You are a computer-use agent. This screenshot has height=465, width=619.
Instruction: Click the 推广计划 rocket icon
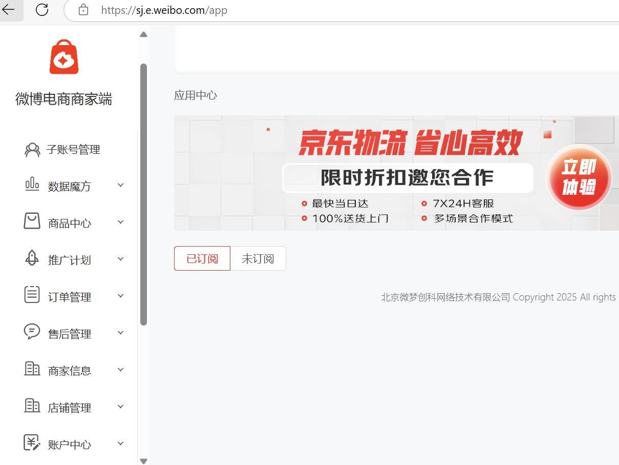pos(32,258)
